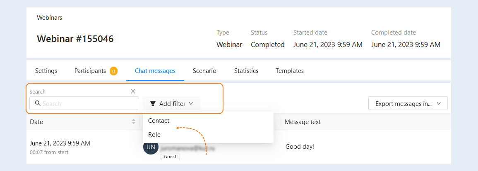Switch to the Scenario tab

coord(204,71)
